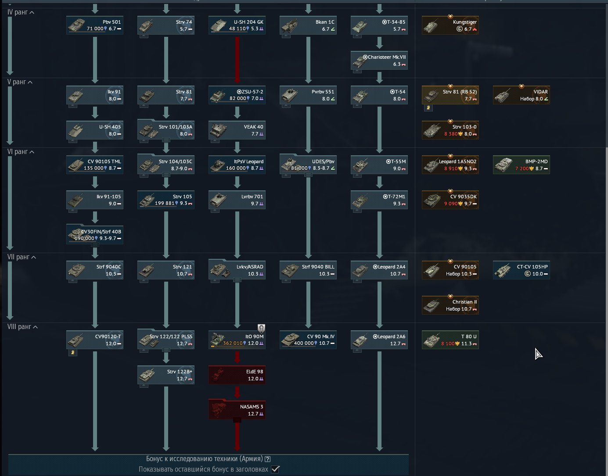Click the CV 90 Mk.IV vehicle card

tap(308, 340)
